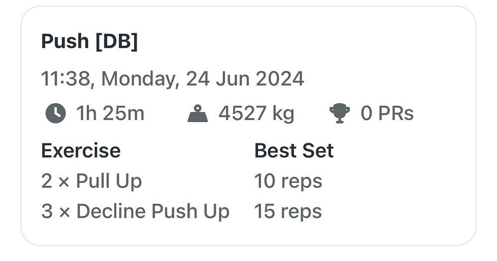Click the weight volume icon
The width and height of the screenshot is (497, 261).
coord(198,113)
